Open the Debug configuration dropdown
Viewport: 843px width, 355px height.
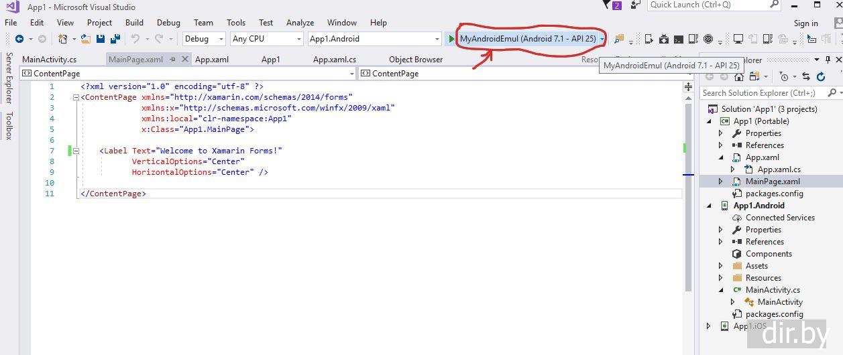(x=204, y=39)
